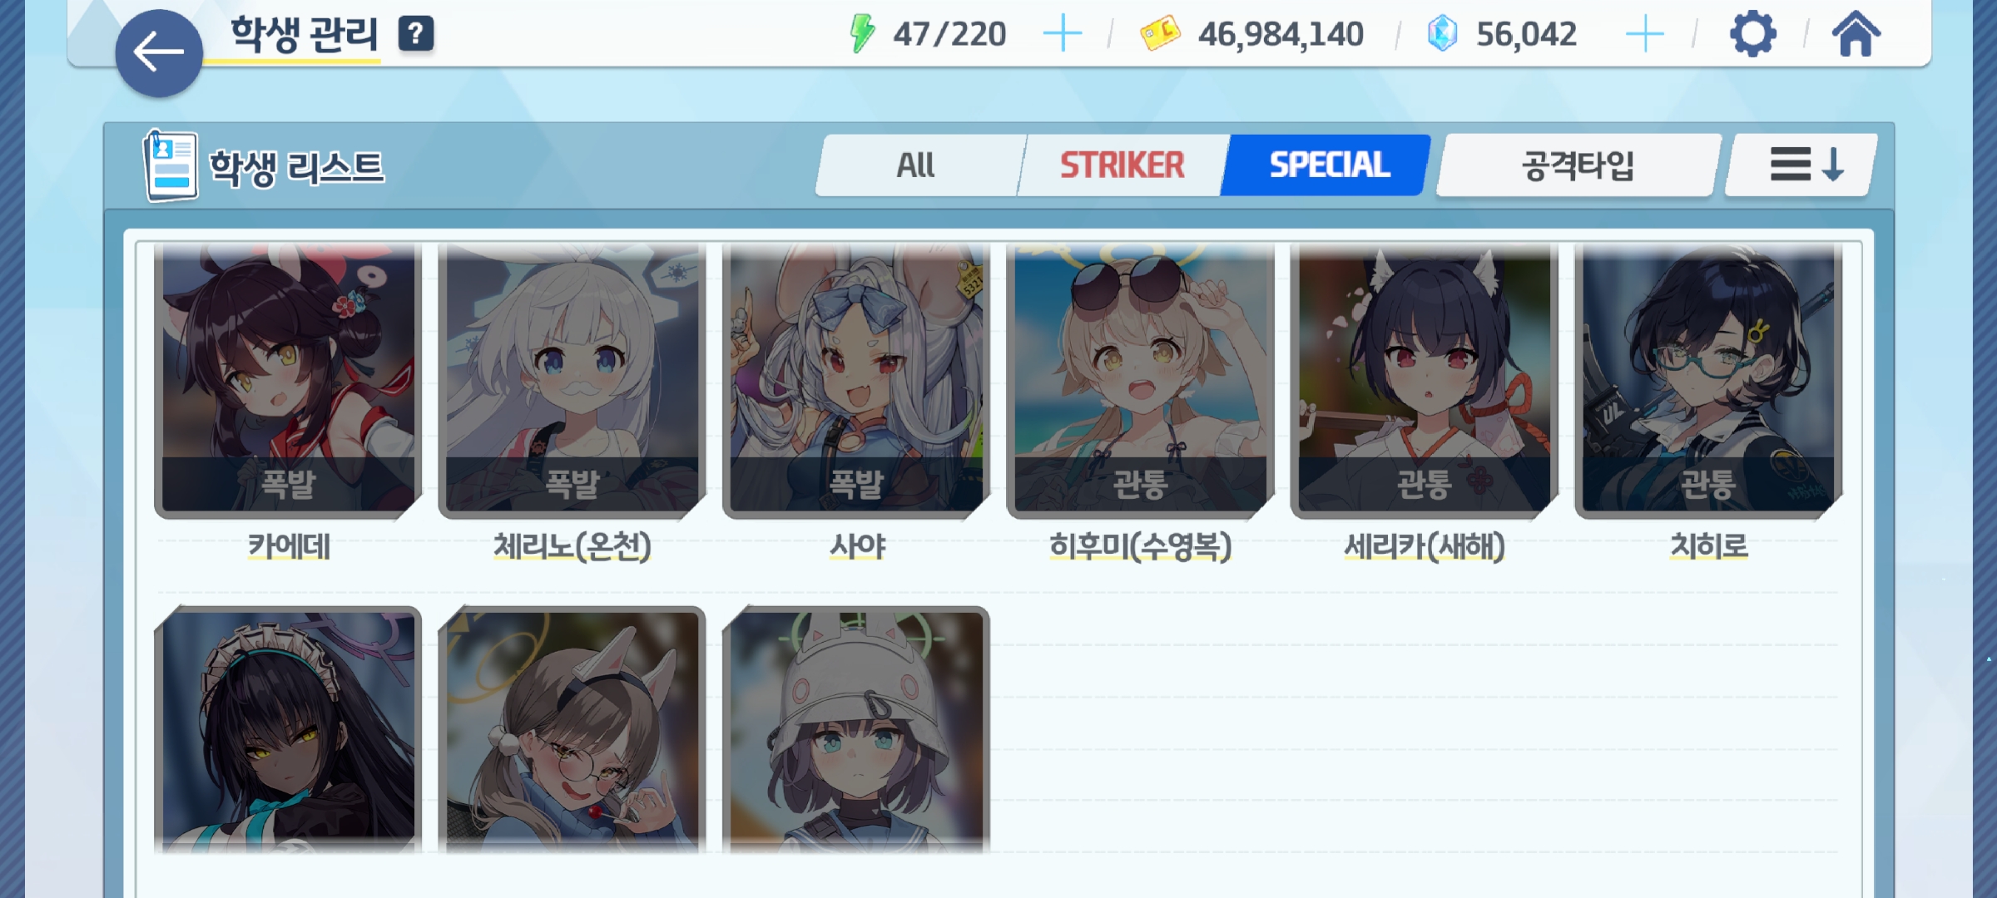1997x898 pixels.
Task: Choose 세리카(새해) student card
Action: click(1425, 381)
